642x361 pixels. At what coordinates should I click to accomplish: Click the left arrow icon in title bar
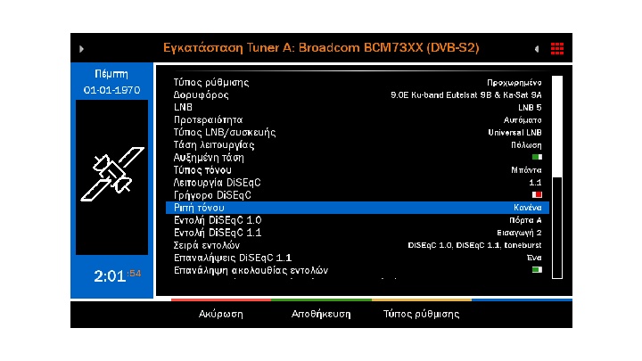(x=537, y=49)
